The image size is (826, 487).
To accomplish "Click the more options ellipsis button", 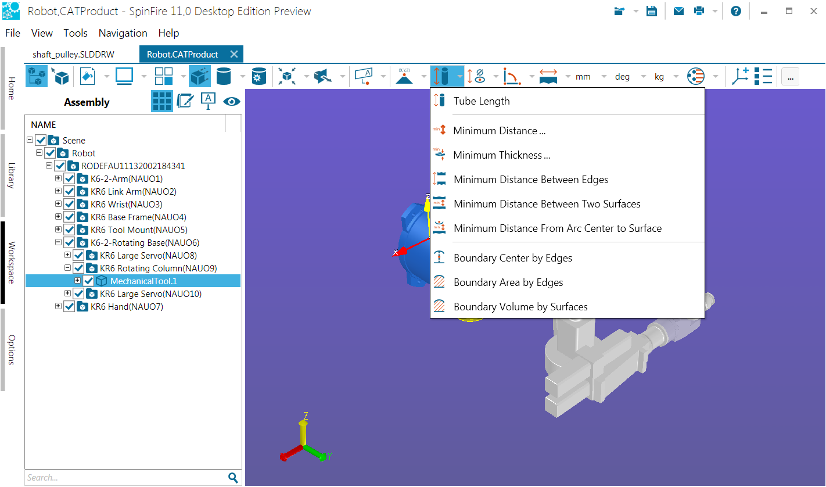I will (790, 77).
